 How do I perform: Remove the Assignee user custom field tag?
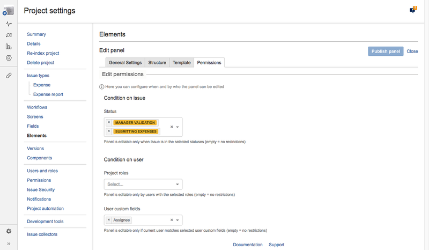click(x=109, y=220)
